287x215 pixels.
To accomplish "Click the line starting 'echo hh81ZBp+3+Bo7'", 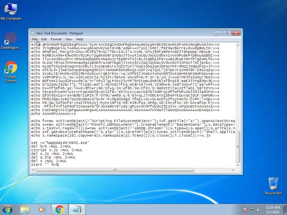I will point(125,99).
